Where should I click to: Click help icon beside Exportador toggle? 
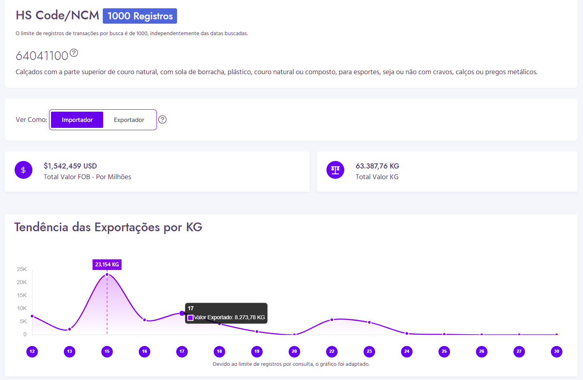point(162,120)
